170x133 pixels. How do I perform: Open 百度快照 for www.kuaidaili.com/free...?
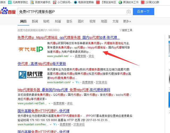point(65,125)
